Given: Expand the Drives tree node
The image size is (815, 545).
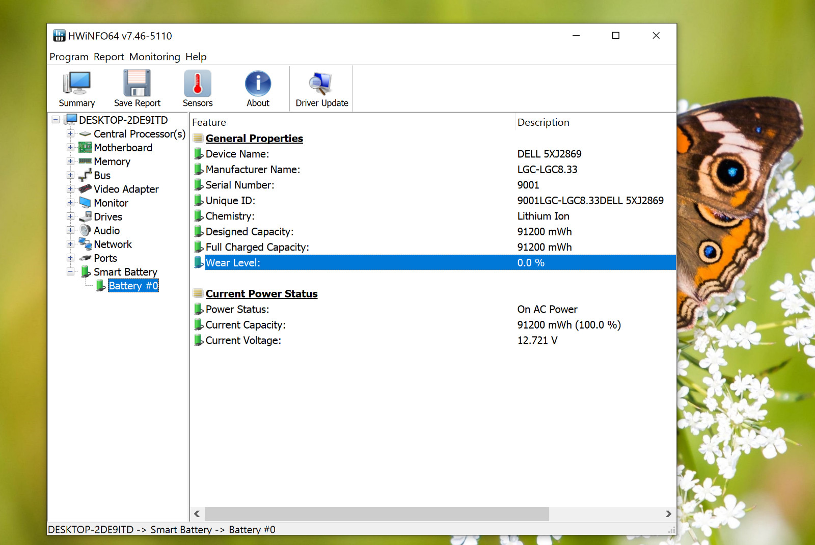Looking at the screenshot, I should click(x=70, y=216).
